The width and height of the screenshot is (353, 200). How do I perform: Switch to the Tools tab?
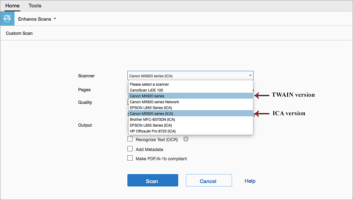[35, 6]
